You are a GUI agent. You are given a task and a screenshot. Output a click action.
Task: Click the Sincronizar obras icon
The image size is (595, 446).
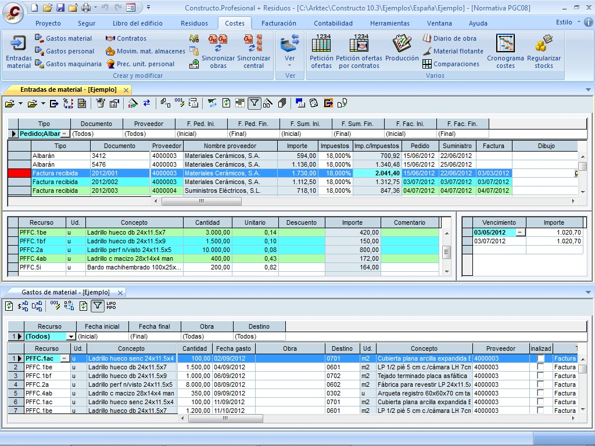point(218,51)
